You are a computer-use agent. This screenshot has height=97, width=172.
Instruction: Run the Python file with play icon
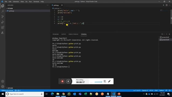click(x=163, y=5)
